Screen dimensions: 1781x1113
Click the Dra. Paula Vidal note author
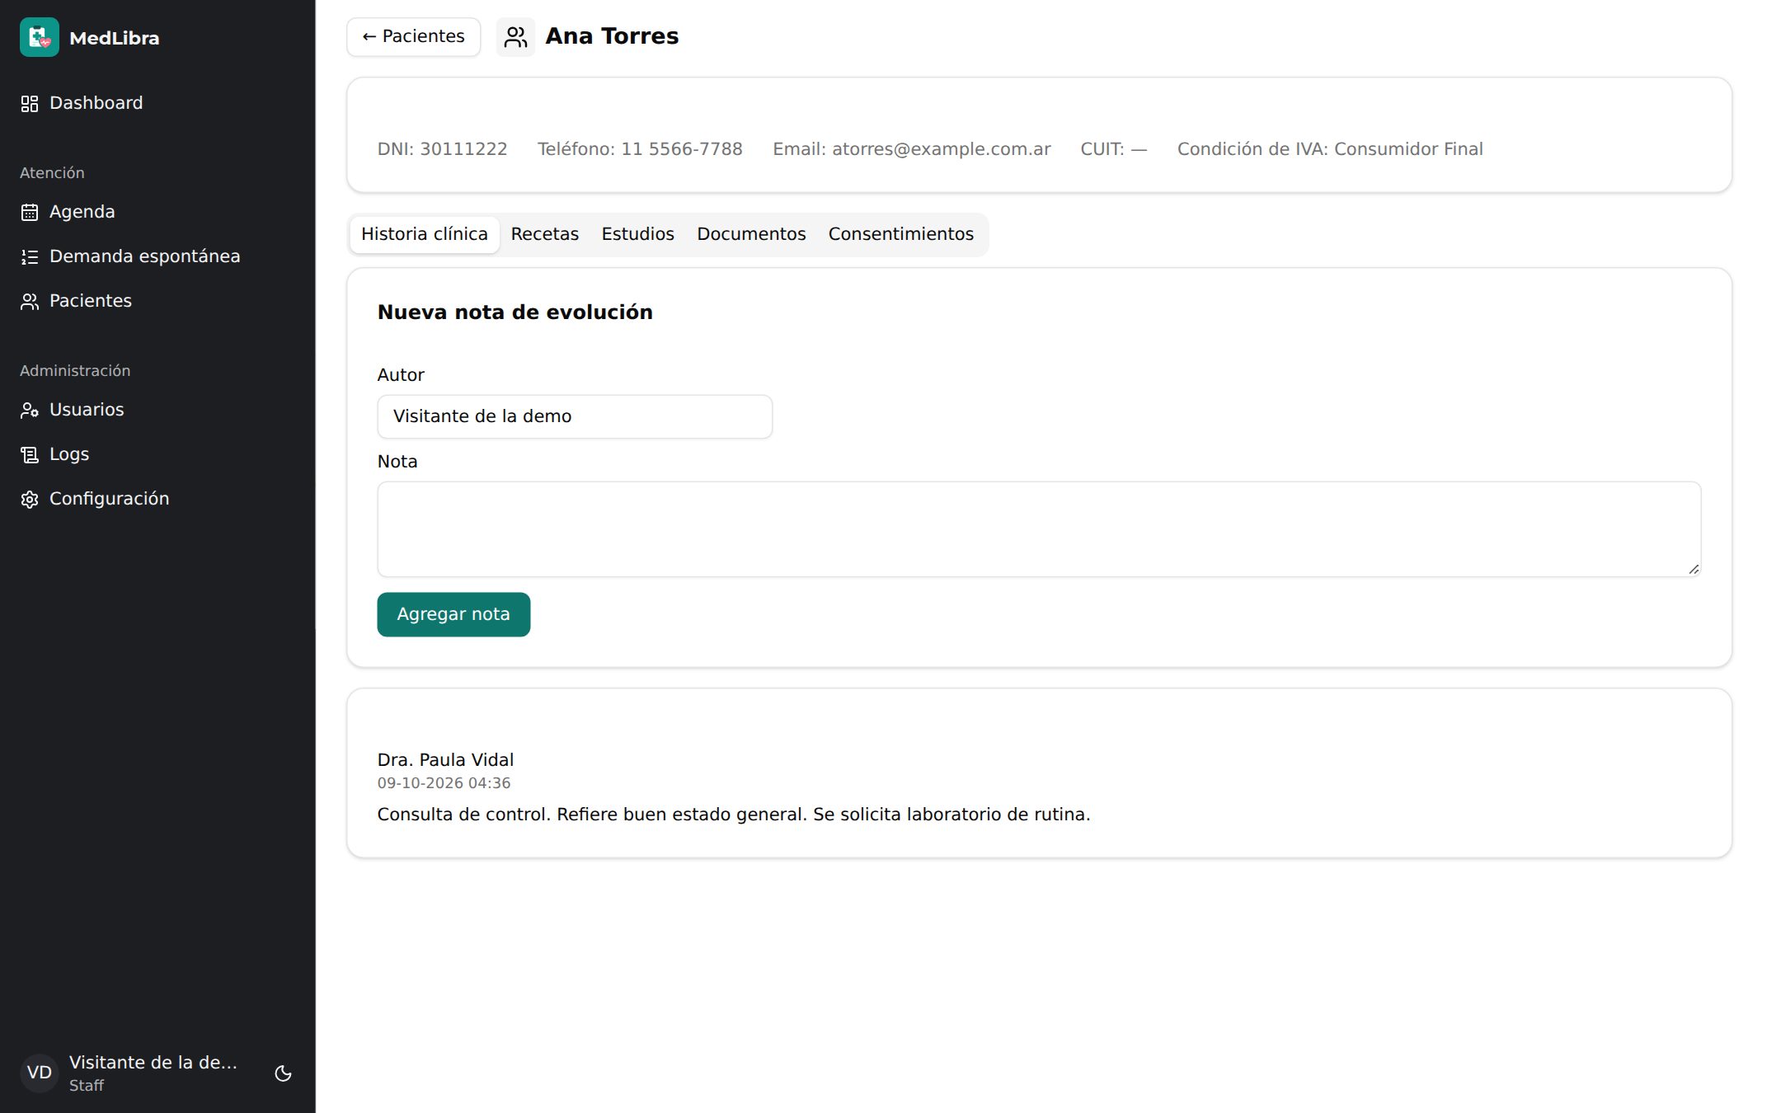click(x=445, y=760)
